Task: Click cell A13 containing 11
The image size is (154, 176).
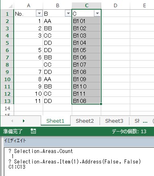Action: [28, 101]
